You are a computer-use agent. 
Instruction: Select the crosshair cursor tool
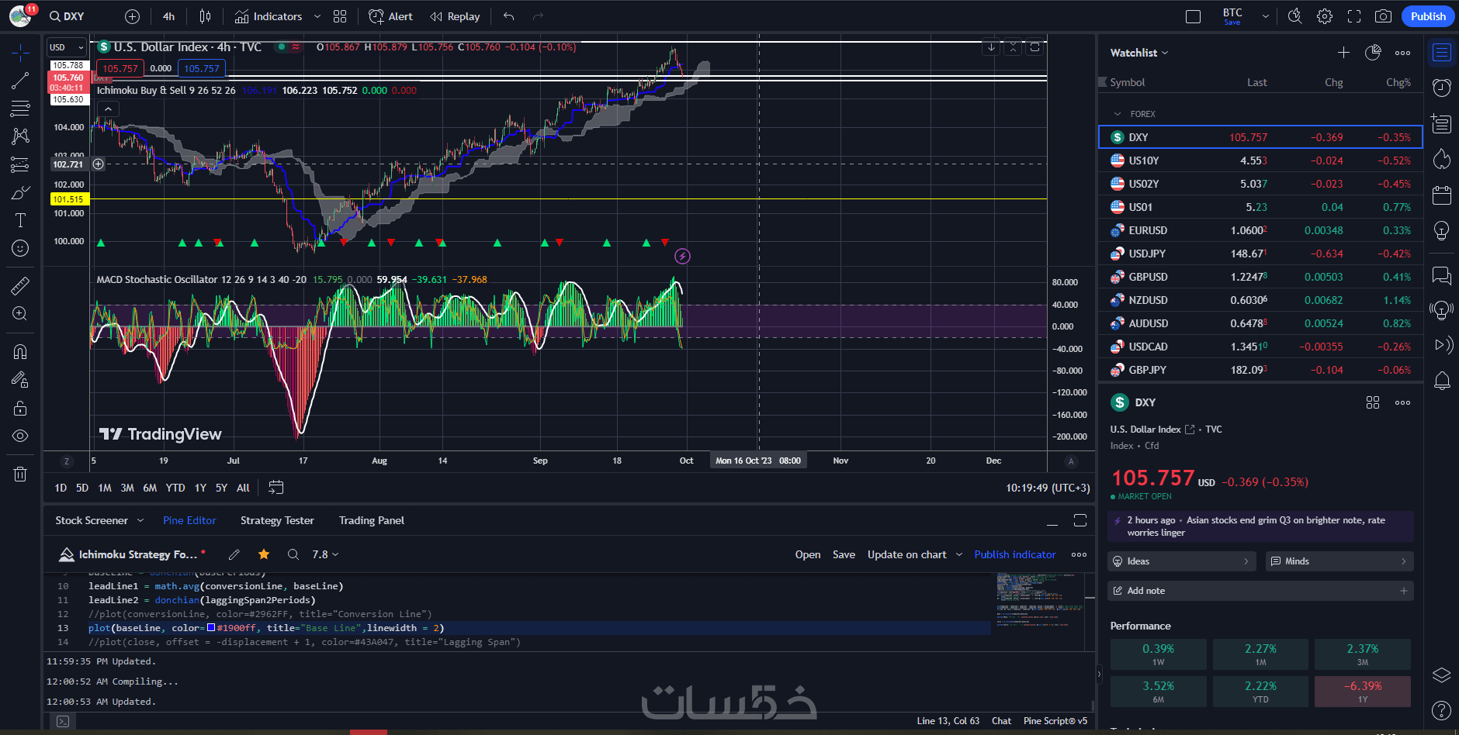[x=20, y=53]
